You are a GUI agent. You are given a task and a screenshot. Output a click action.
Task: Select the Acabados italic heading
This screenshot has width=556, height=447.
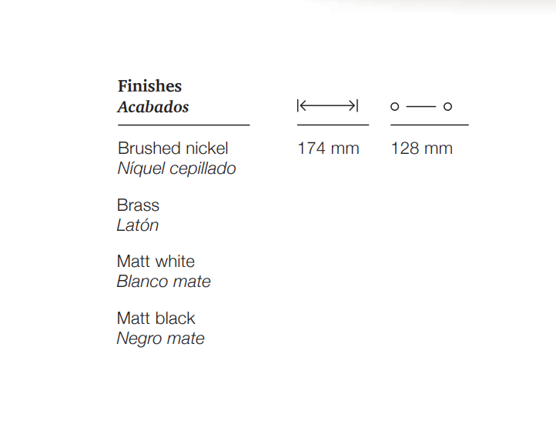pos(153,107)
